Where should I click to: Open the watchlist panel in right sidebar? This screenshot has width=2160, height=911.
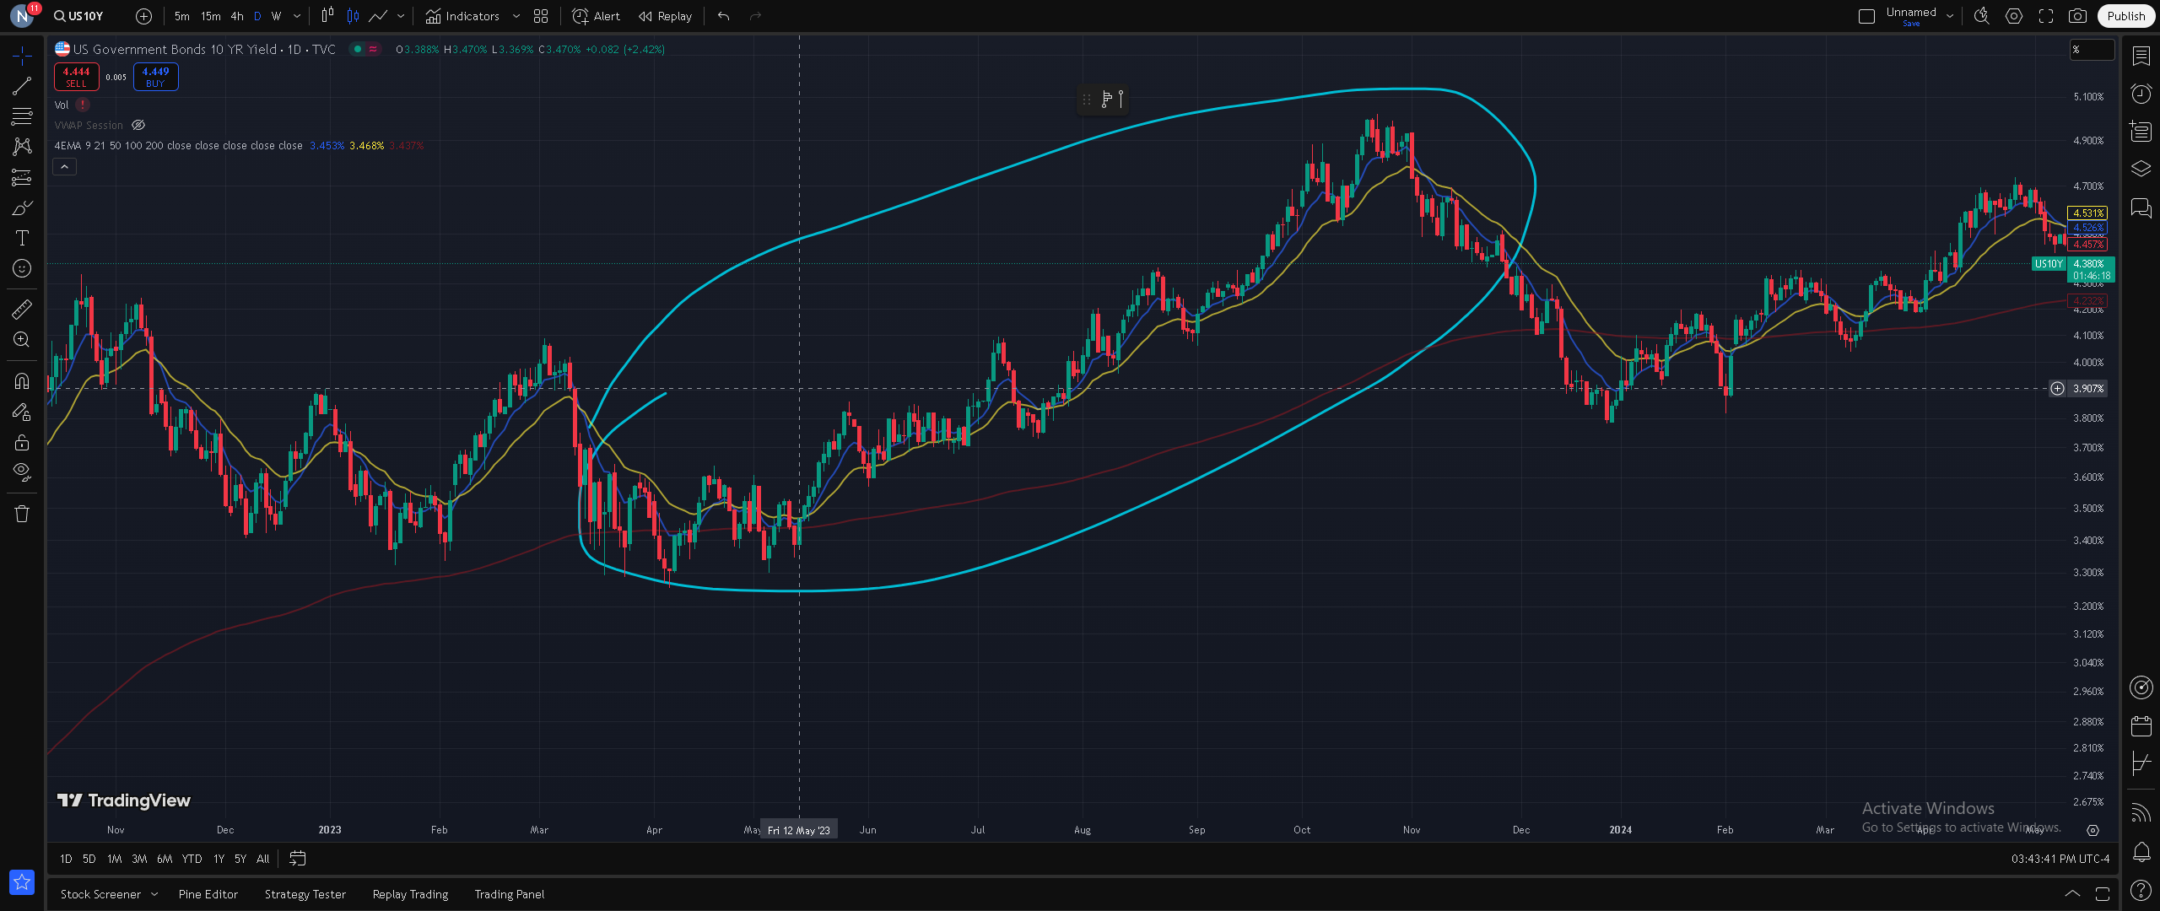tap(2141, 56)
